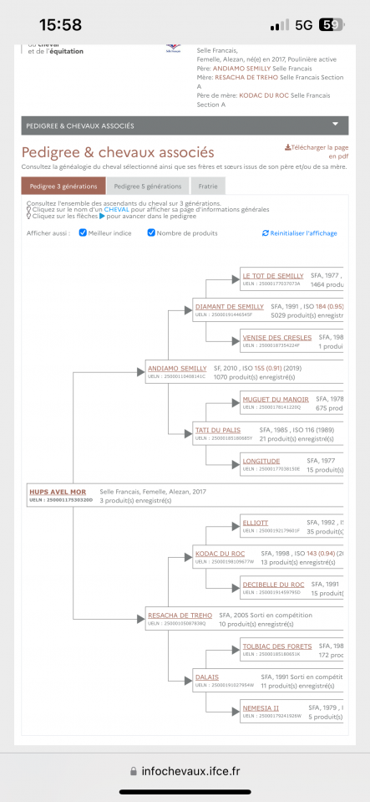Click the arrow pointing to ANDIAMO SEMILLY
The image size is (370, 802).
[x=140, y=372]
